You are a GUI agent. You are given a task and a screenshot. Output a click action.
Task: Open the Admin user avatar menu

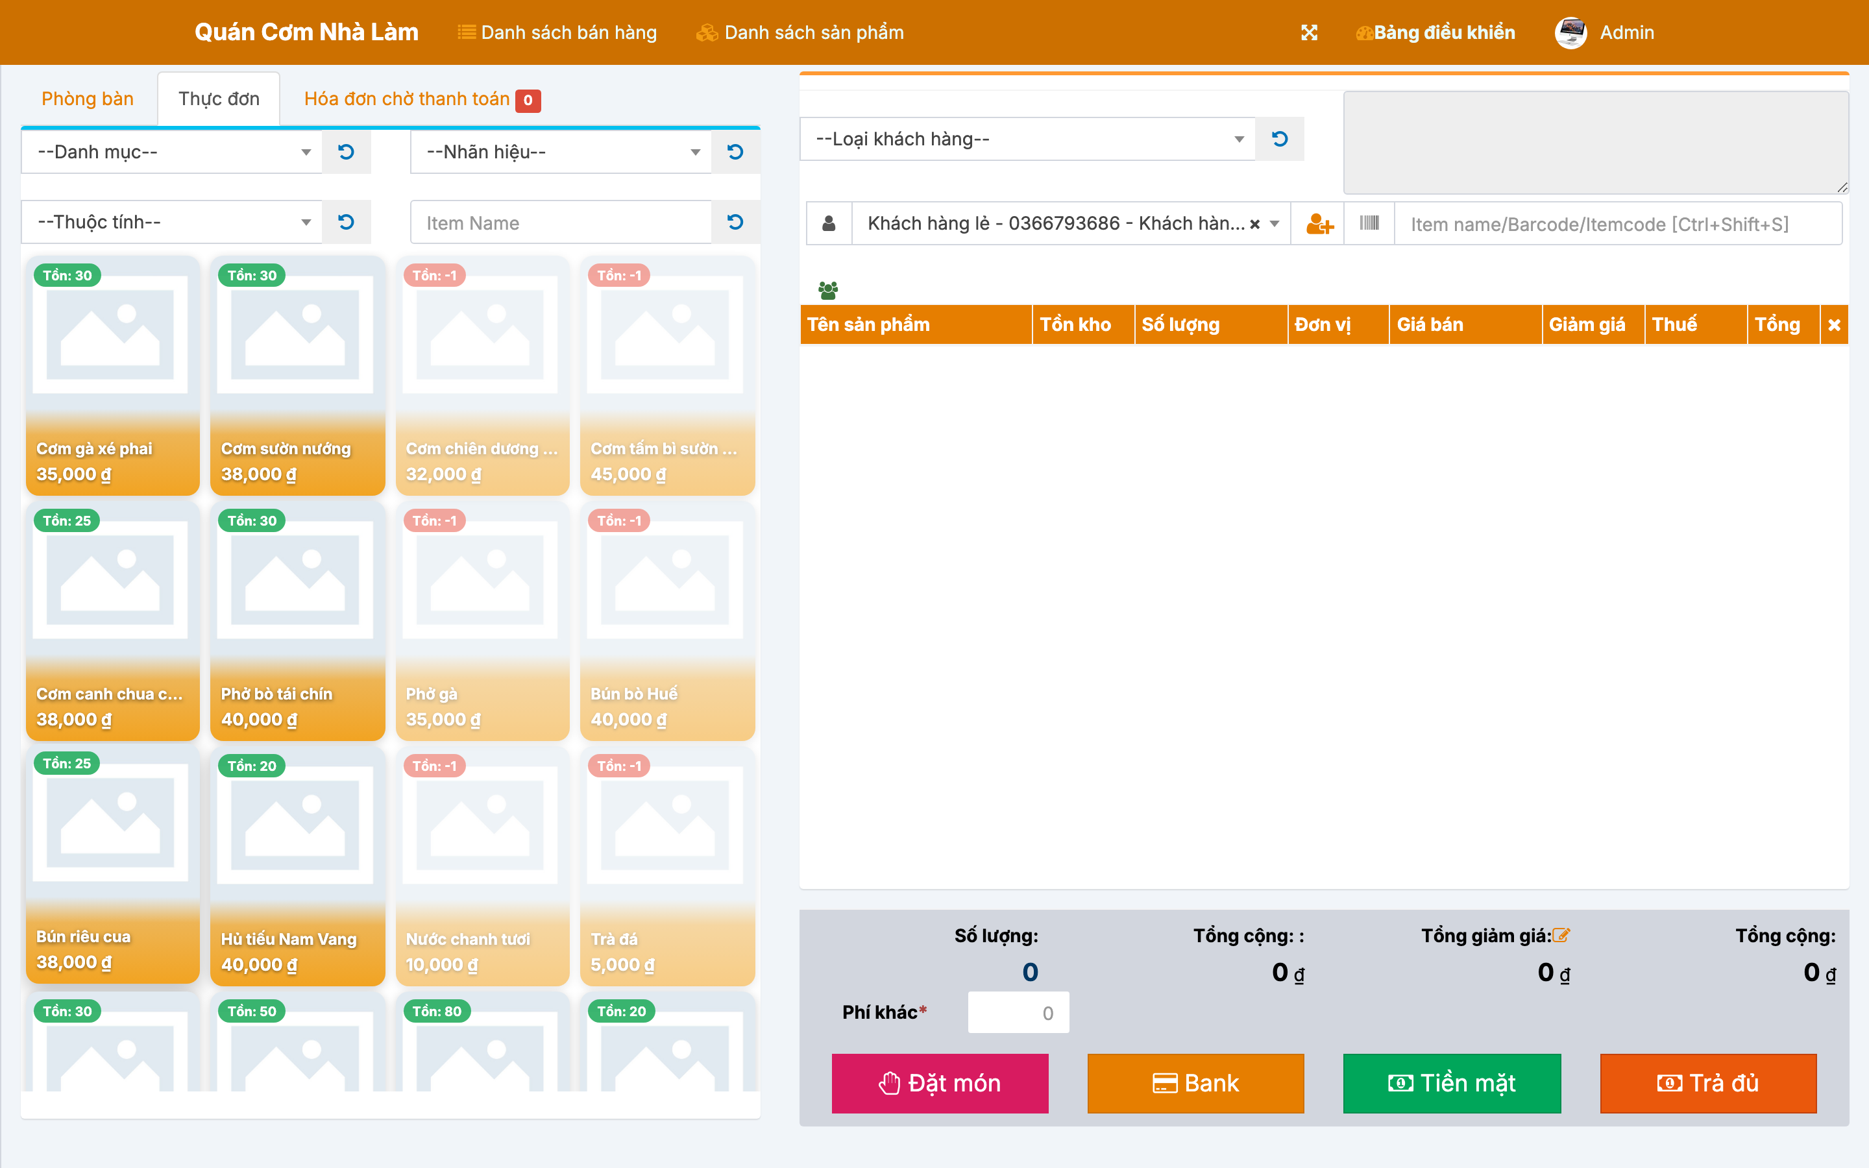pos(1570,32)
